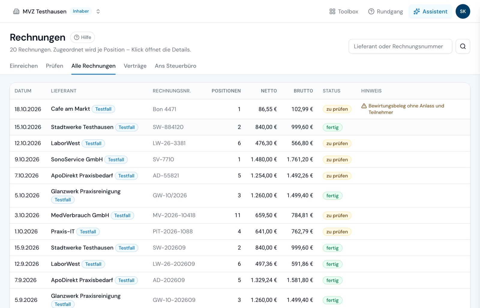The height and width of the screenshot is (308, 480).
Task: Open the Verträge tab
Action: [135, 66]
